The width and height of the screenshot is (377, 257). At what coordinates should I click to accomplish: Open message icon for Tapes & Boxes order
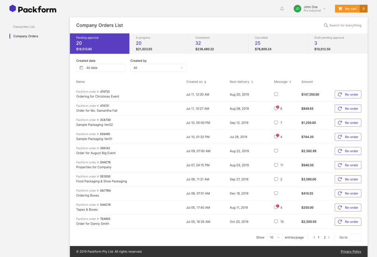276,207
